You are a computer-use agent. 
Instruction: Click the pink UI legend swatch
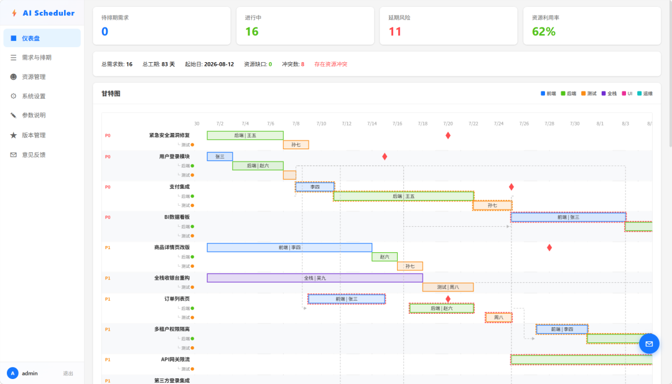tap(624, 93)
